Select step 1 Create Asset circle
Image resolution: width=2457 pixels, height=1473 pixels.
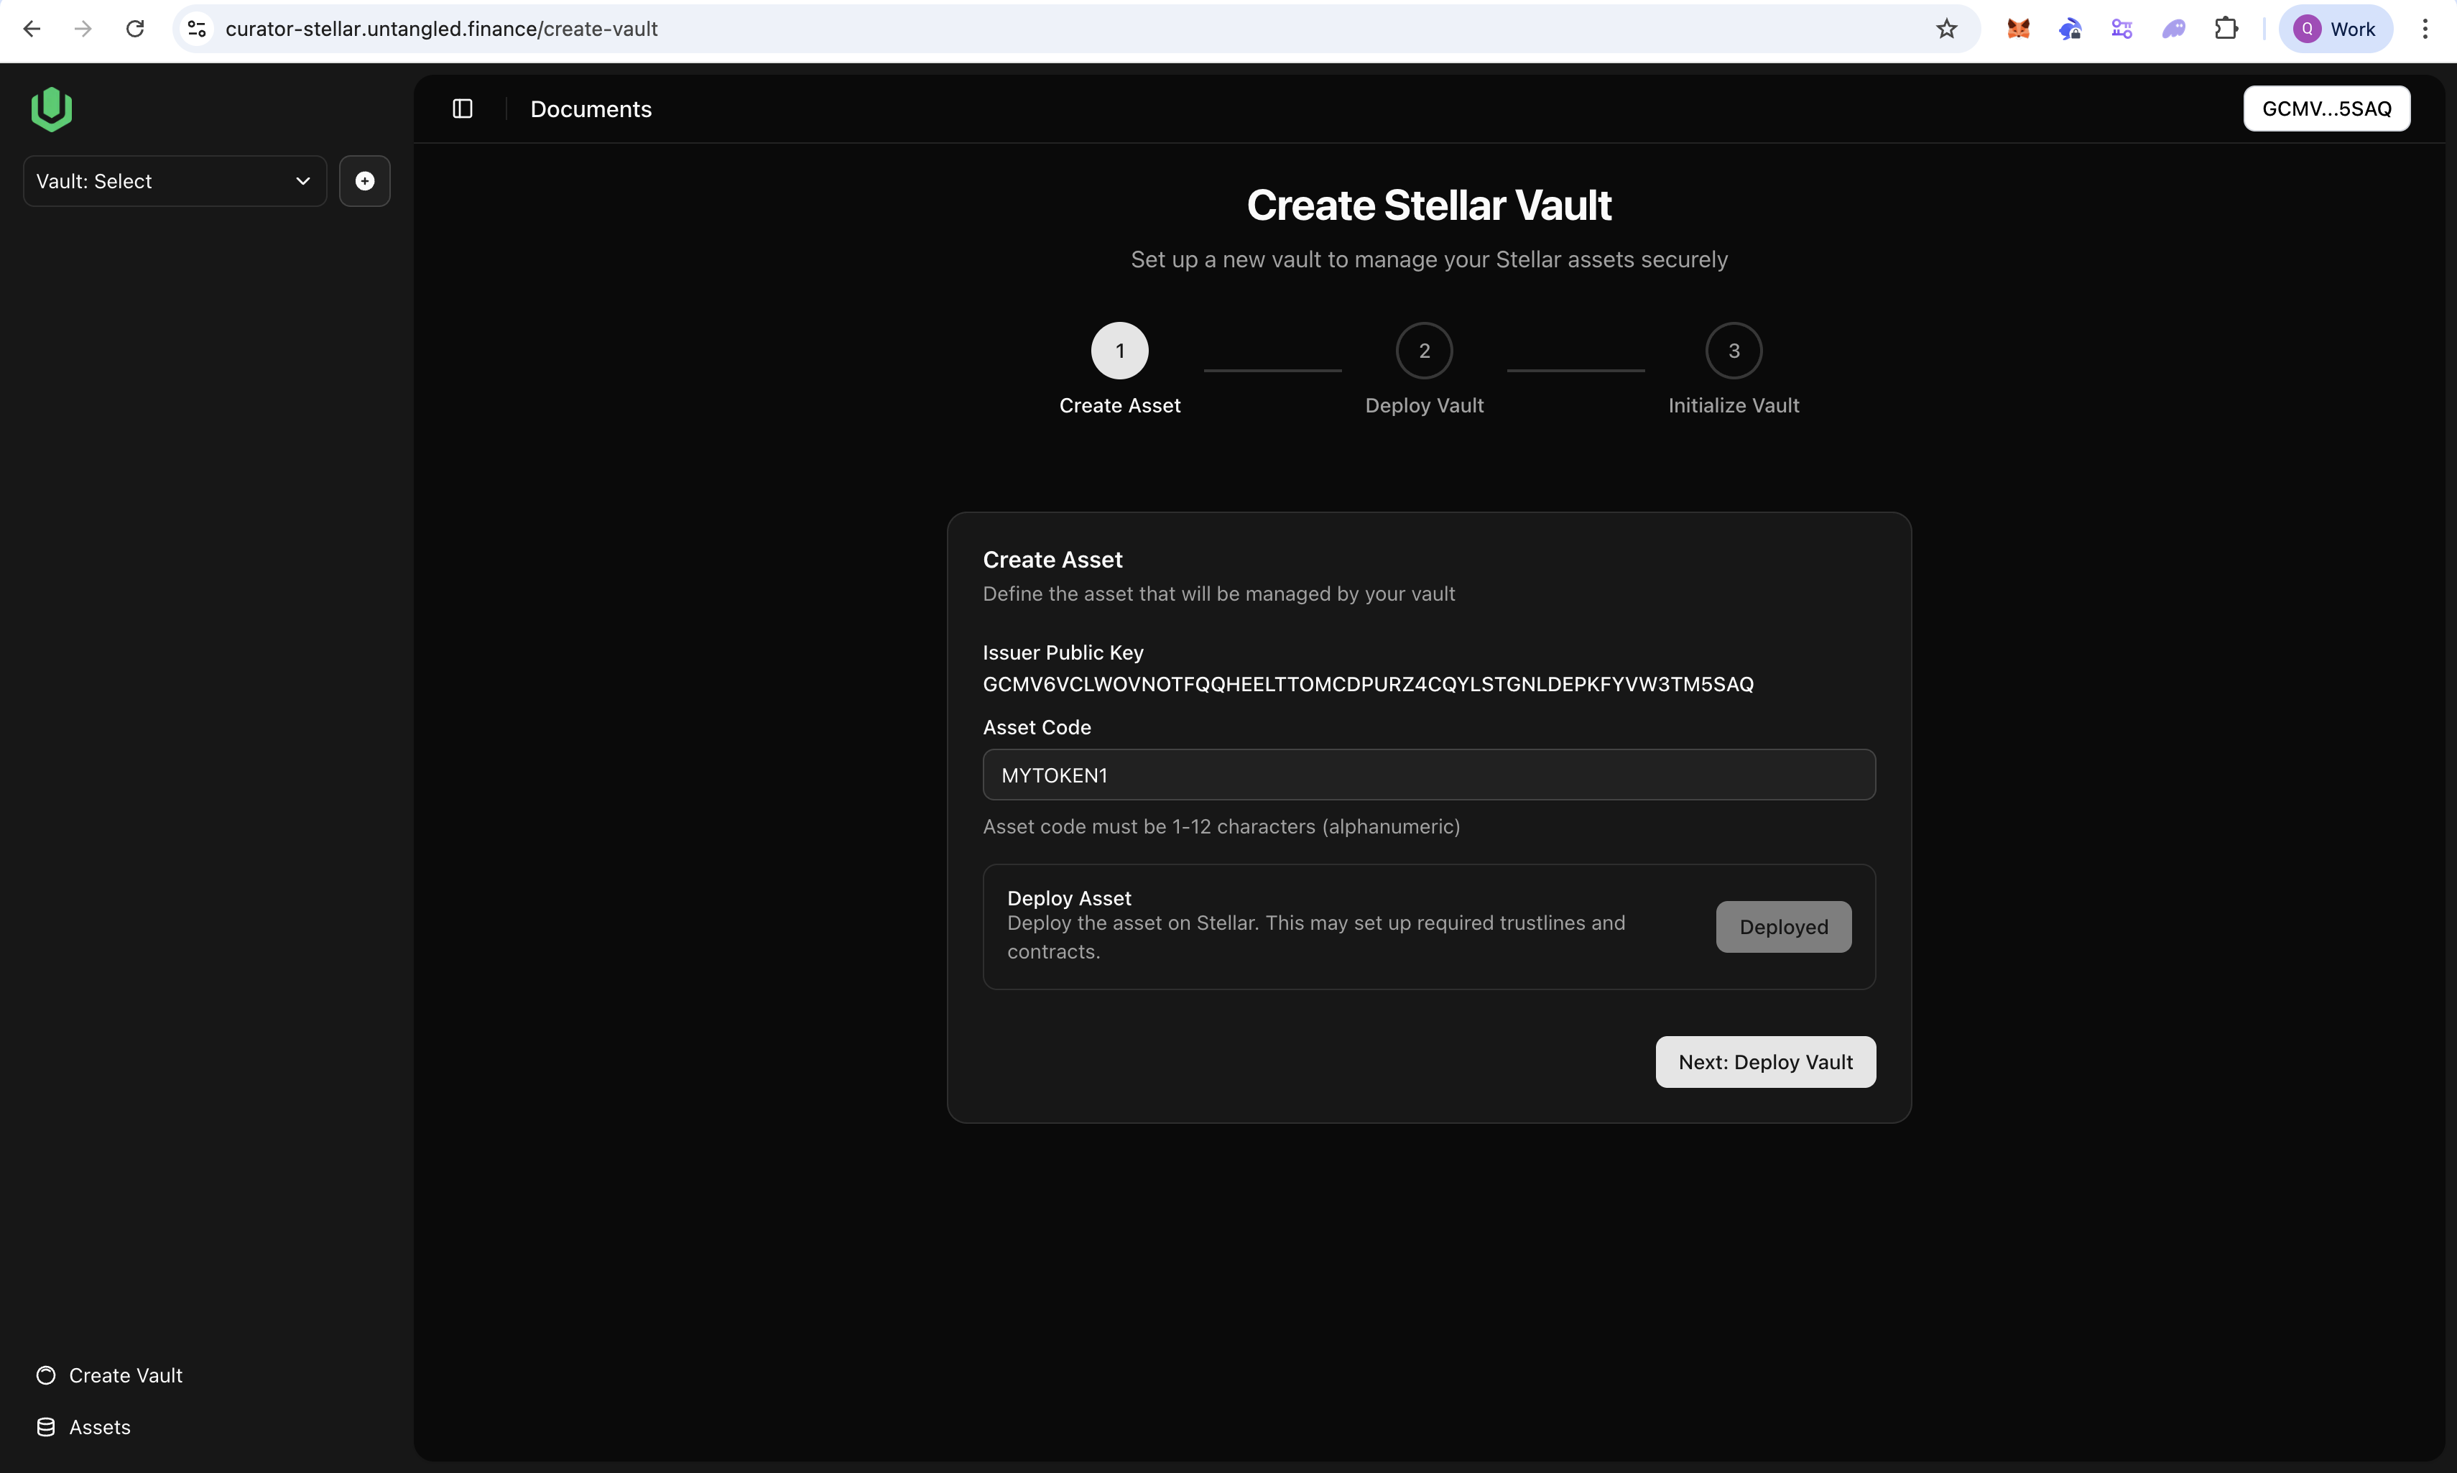click(x=1119, y=351)
